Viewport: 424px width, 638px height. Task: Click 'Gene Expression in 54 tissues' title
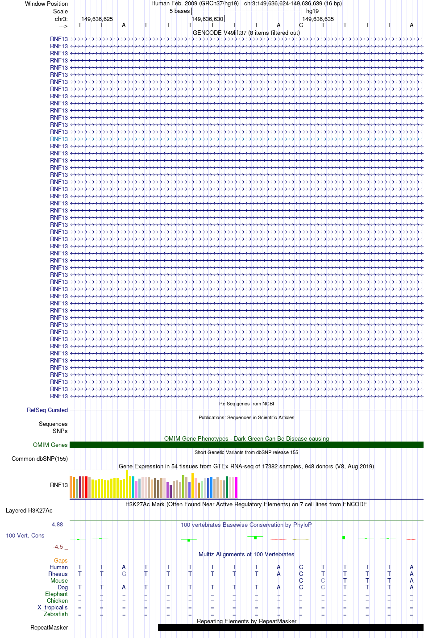(x=246, y=466)
